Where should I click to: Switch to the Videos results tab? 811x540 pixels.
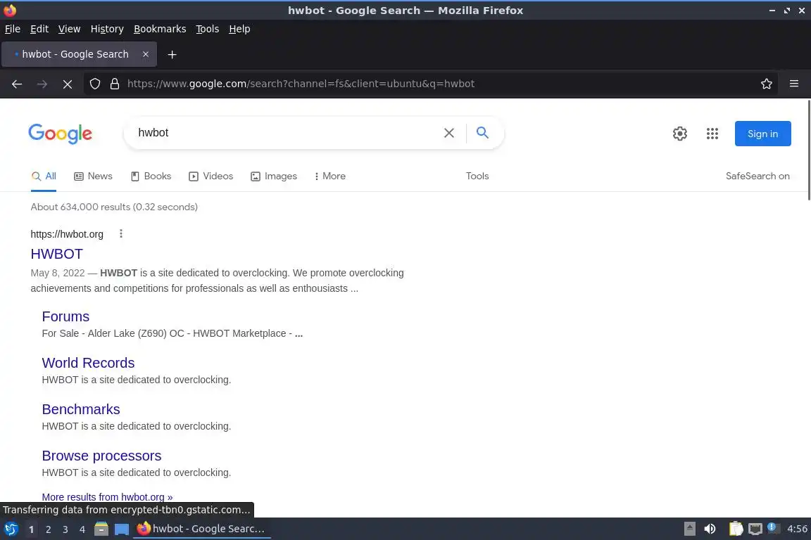(x=210, y=176)
